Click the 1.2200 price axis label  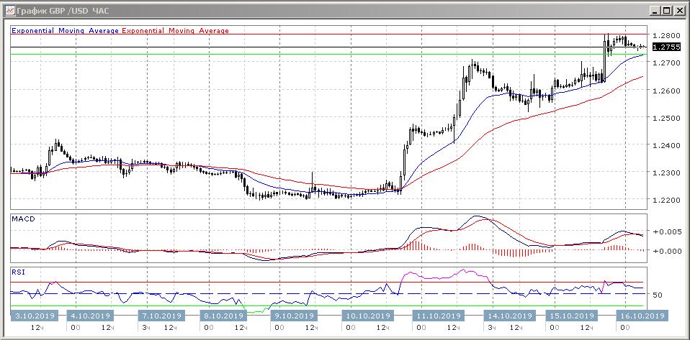[667, 201]
